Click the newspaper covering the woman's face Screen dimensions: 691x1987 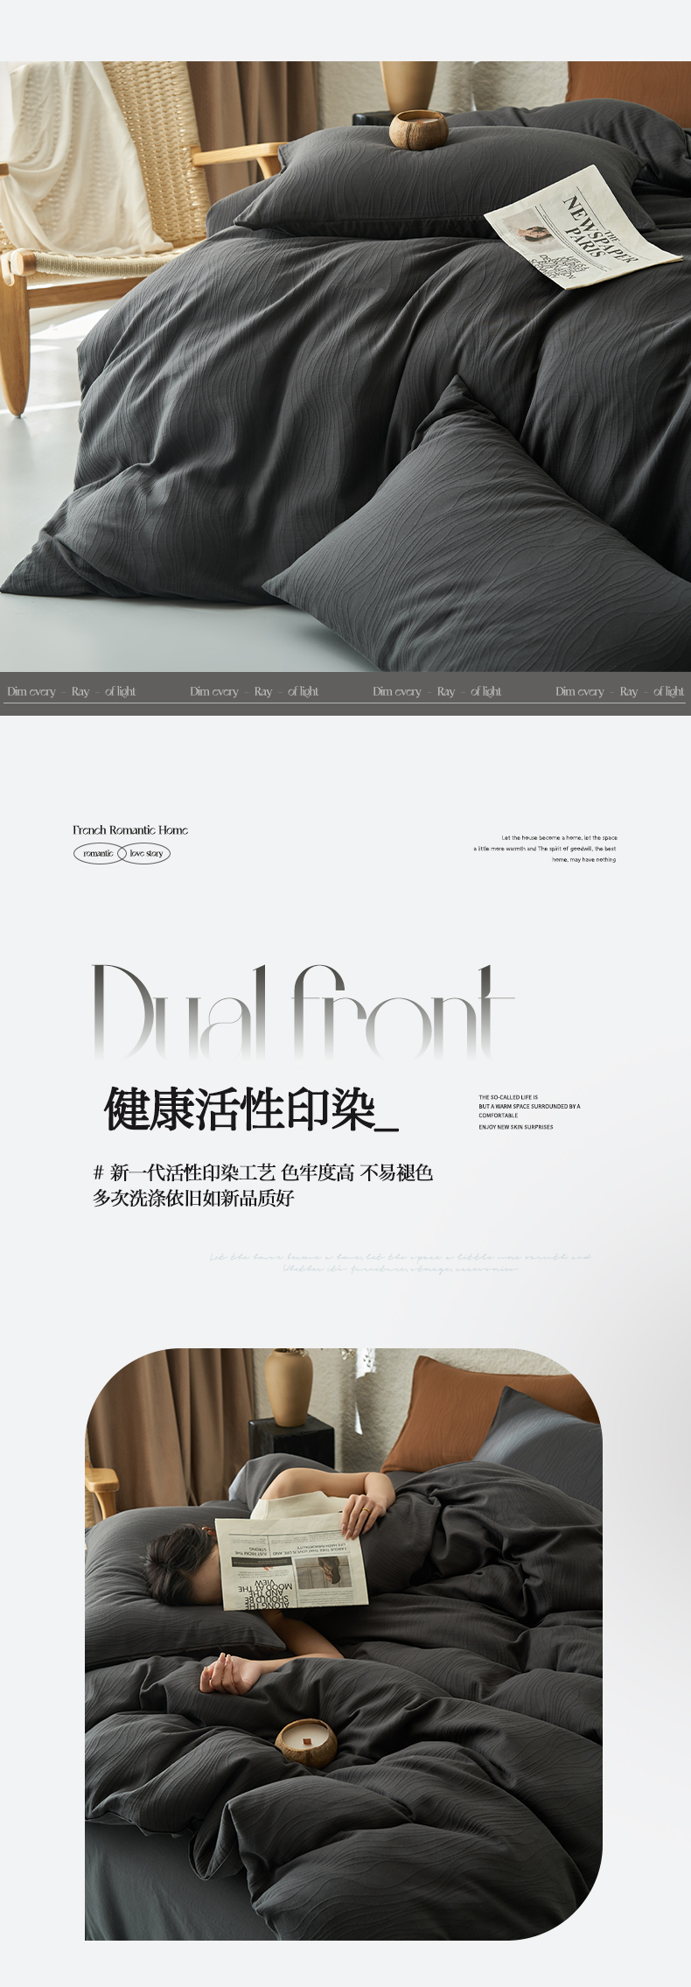[291, 1563]
